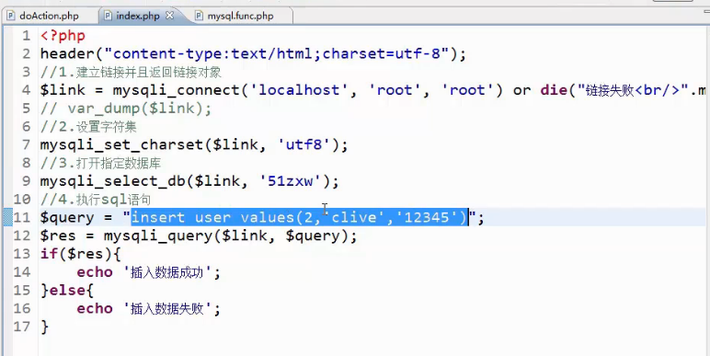This screenshot has width=710, height=356.
Task: Select the index.php editor tab
Action: 138,16
